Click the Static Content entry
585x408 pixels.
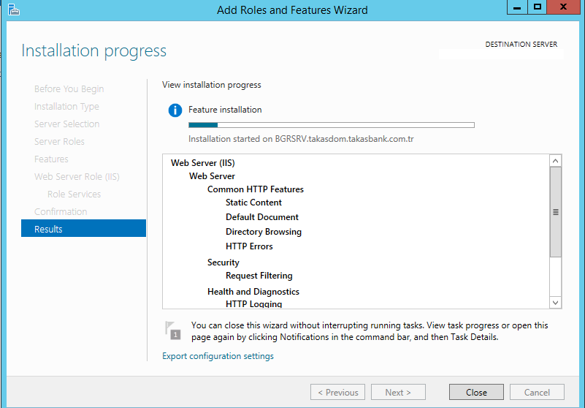coord(253,202)
